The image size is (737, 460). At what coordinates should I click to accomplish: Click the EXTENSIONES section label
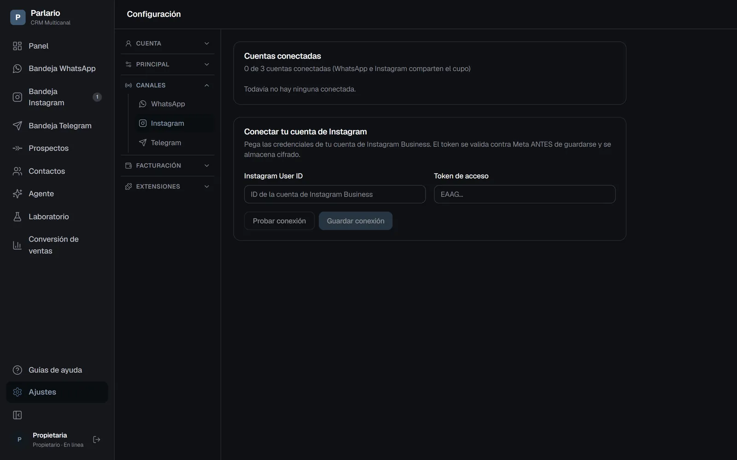tap(158, 186)
